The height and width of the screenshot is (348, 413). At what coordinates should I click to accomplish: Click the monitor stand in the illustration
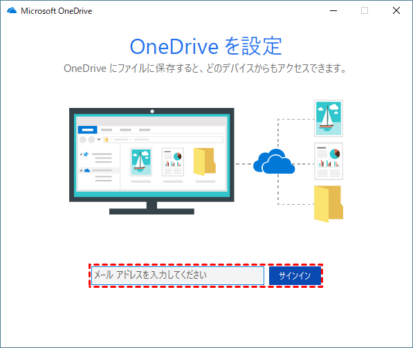coord(152,208)
